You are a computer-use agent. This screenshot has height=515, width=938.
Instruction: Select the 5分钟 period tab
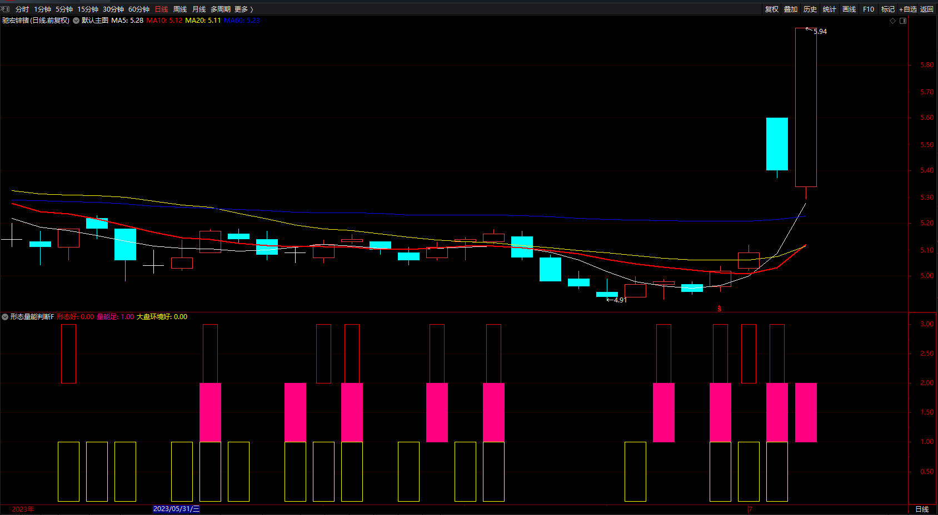64,9
